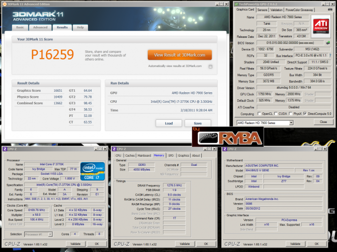Click Validate in the CPU-Z processor window
337x252 pixels.
pos(75,244)
